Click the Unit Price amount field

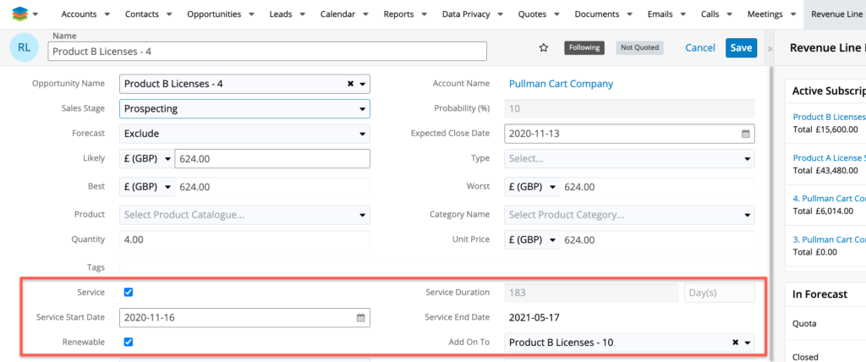[657, 240]
